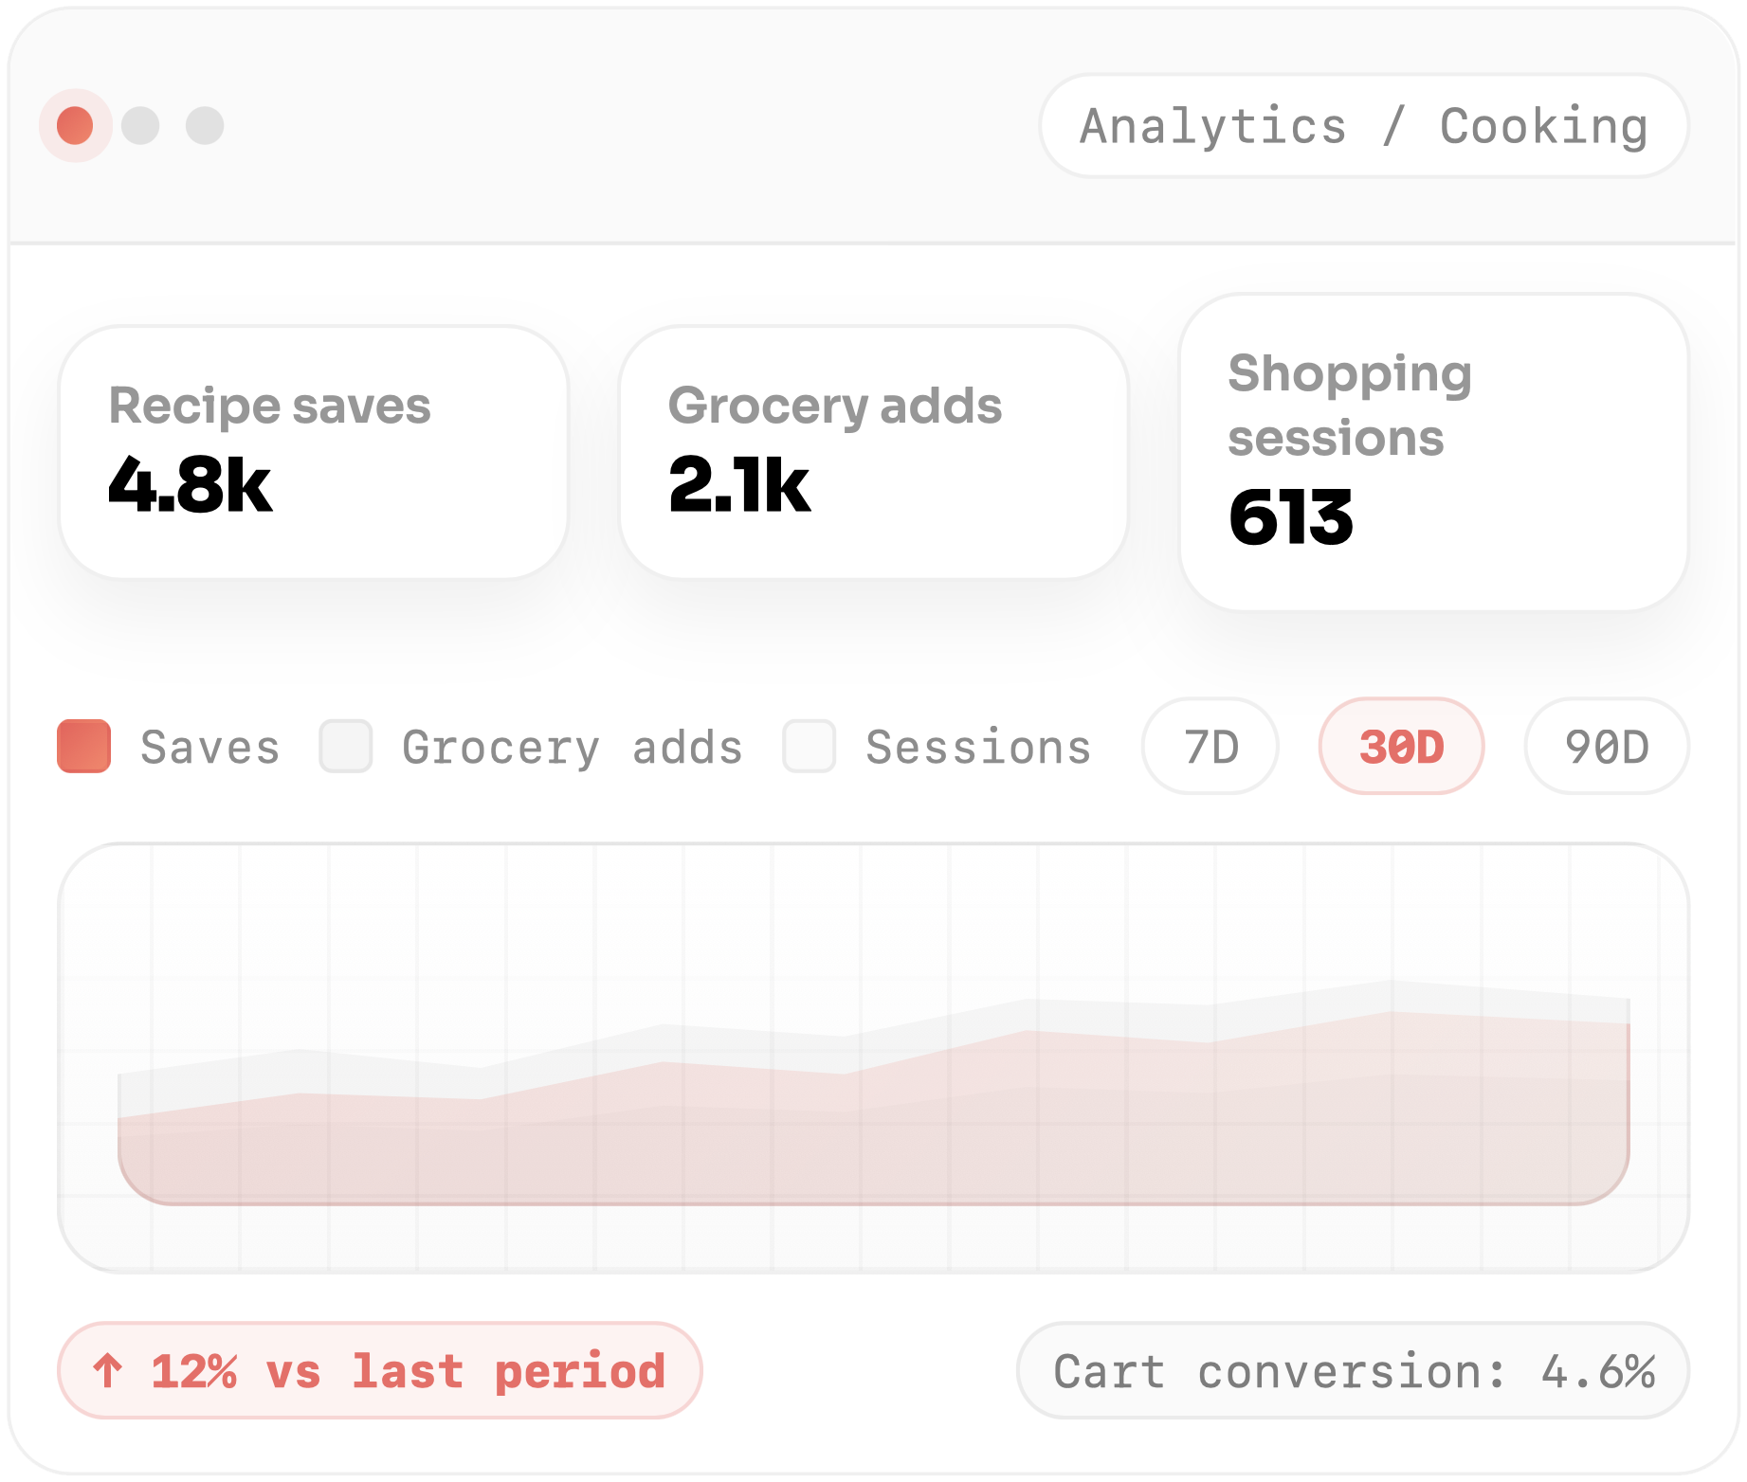This screenshot has height=1482, width=1747.
Task: Select the red Saves legend swatch
Action: pyautogui.click(x=85, y=748)
